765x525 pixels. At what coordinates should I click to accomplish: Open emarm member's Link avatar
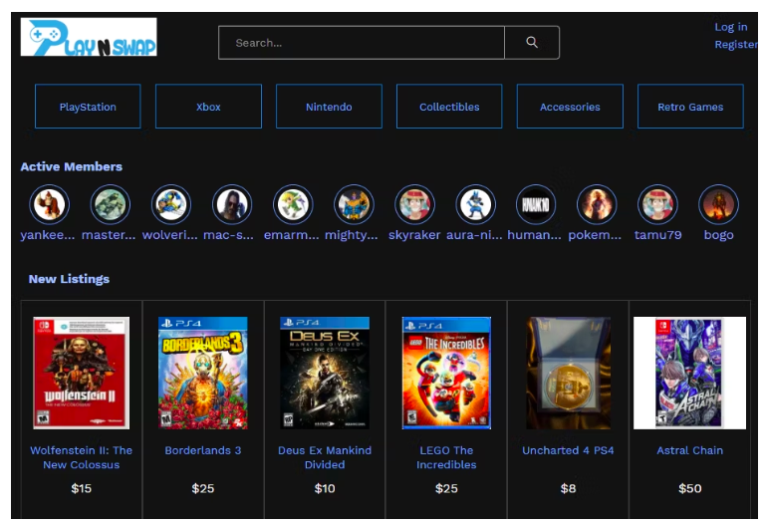[x=293, y=204]
